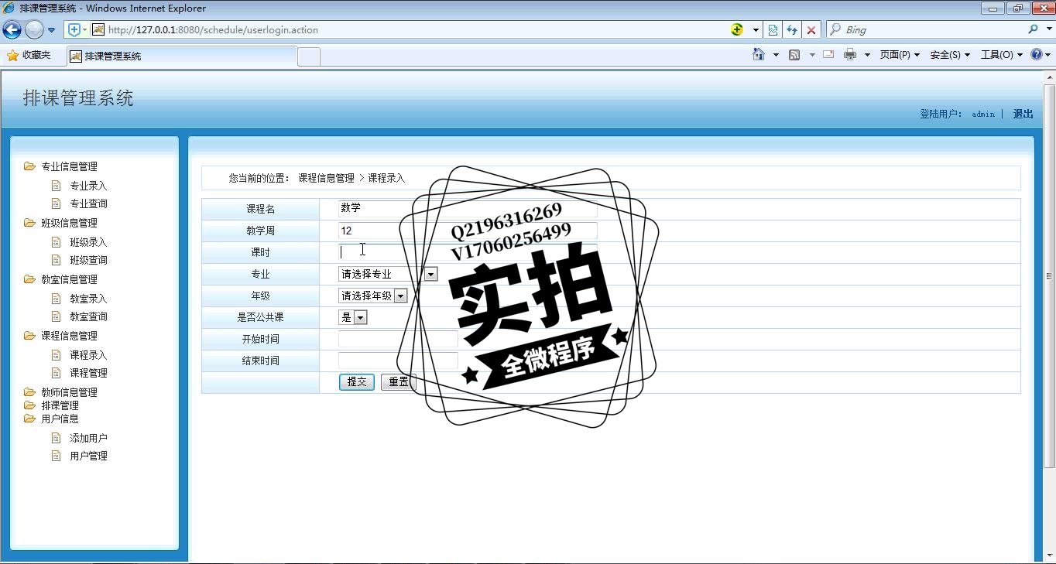
Task: Click the admin username text
Action: pos(983,115)
